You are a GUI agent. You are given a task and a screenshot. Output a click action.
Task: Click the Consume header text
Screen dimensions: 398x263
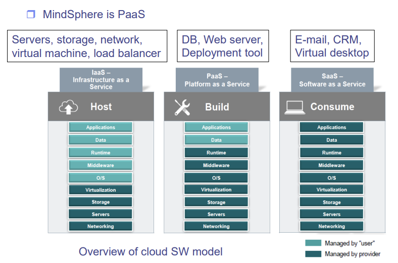[332, 107]
